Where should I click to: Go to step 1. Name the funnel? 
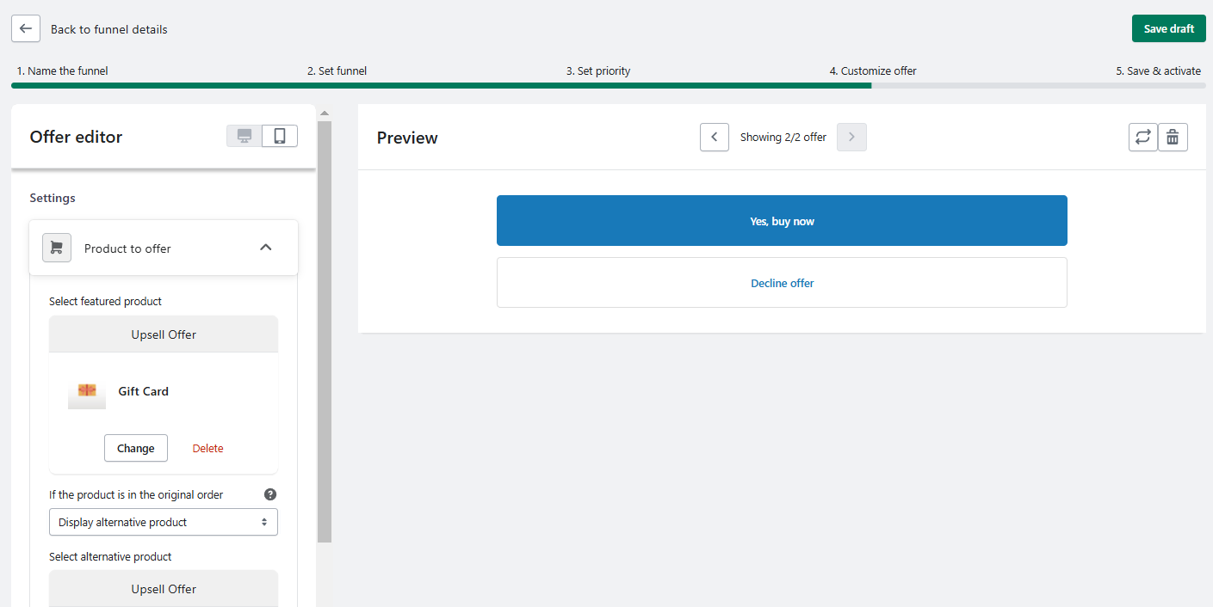tap(62, 71)
